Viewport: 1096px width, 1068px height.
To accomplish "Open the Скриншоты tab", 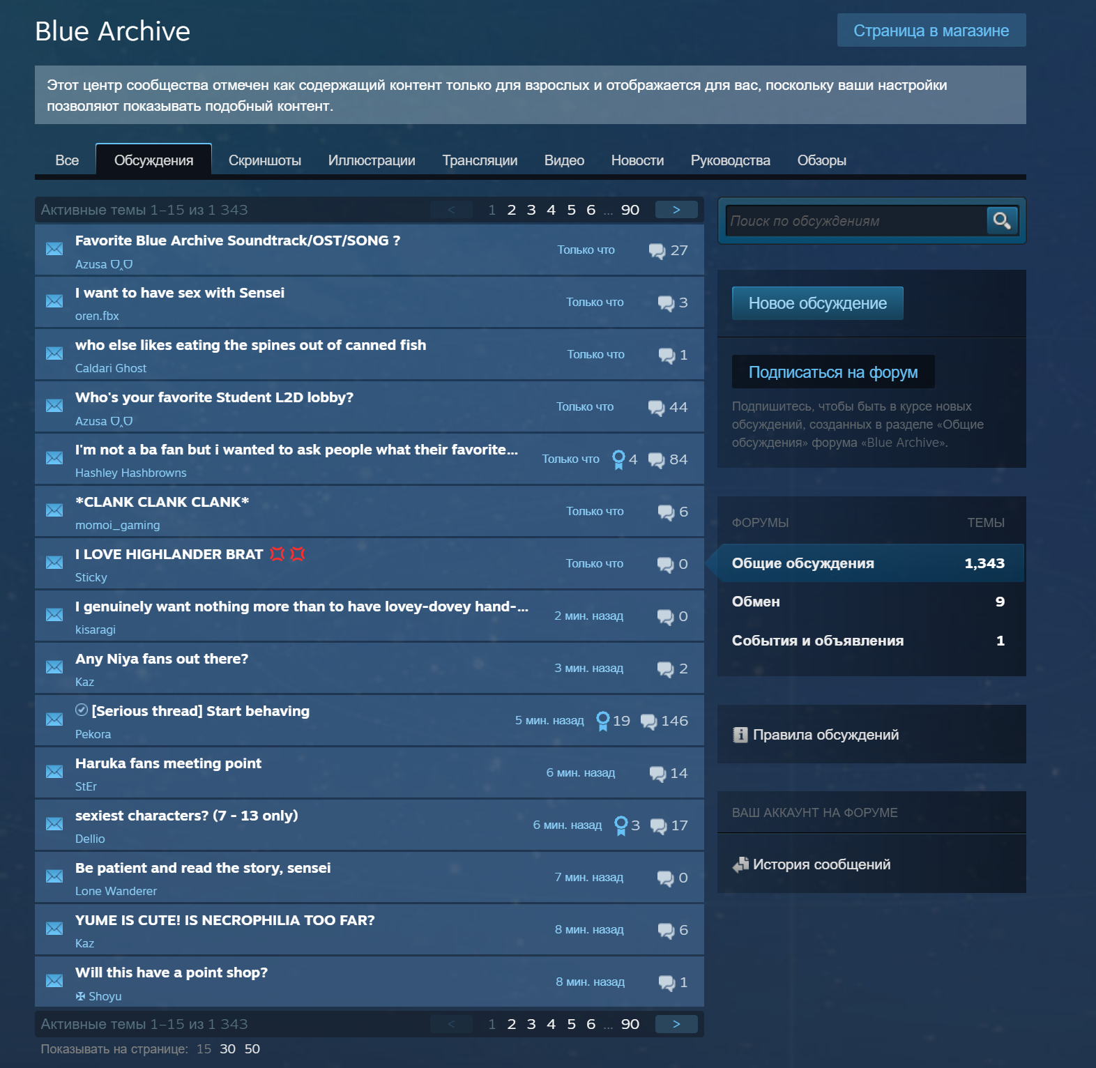I will pyautogui.click(x=265, y=160).
